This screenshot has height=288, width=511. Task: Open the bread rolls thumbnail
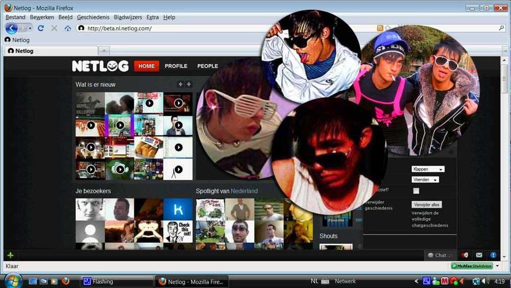pyautogui.click(x=149, y=147)
